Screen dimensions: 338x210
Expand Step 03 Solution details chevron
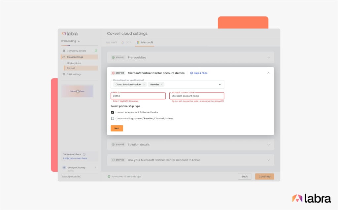click(269, 144)
